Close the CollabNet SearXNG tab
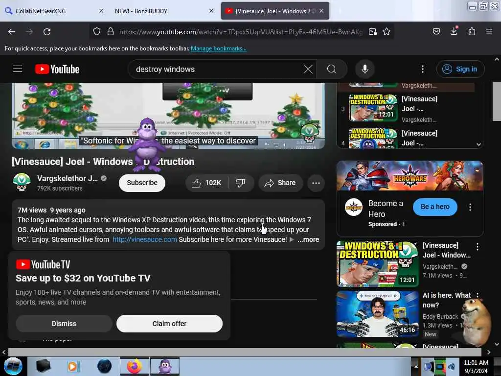501x376 pixels. (x=101, y=11)
